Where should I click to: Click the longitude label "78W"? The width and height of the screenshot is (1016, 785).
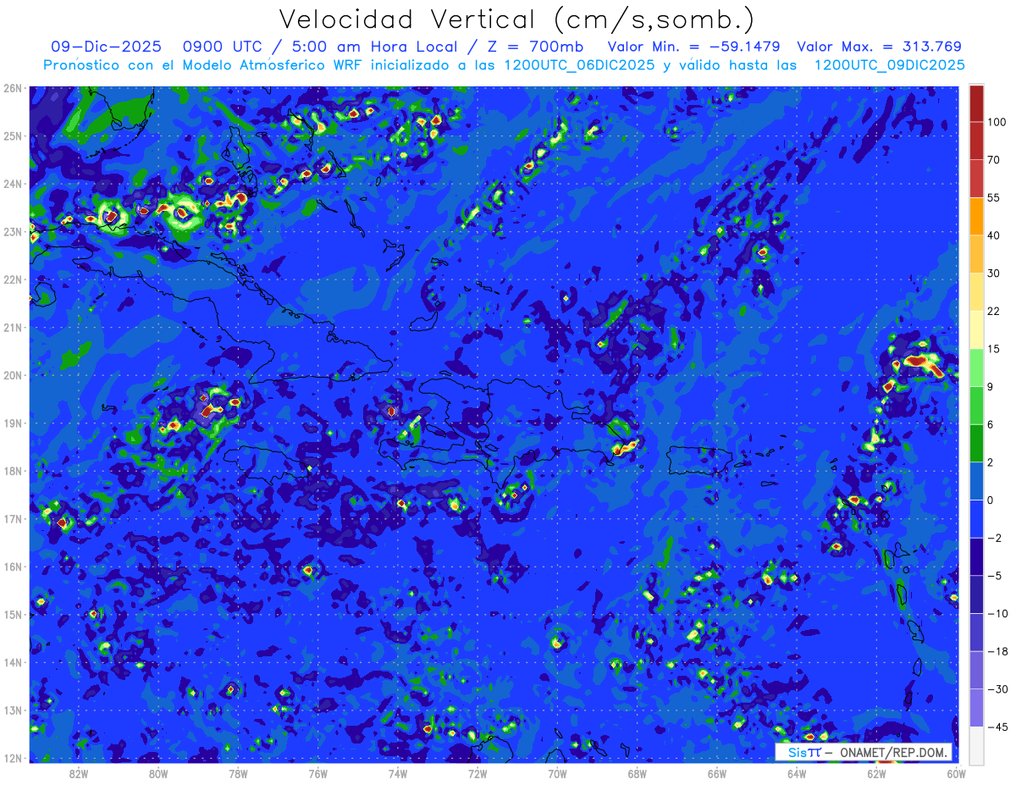coord(238,773)
